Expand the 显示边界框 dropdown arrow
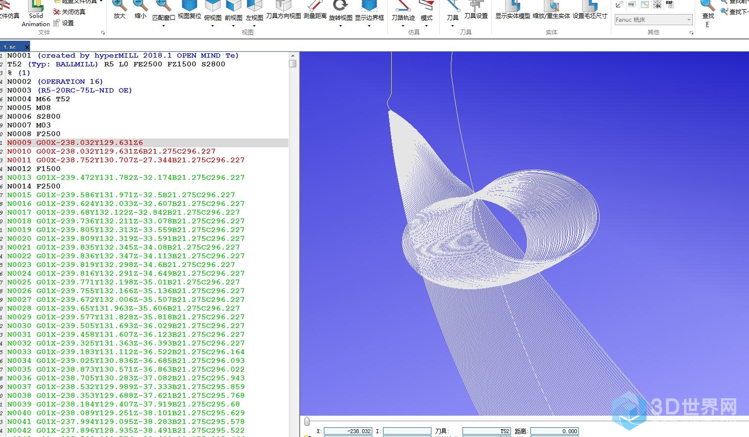The height and width of the screenshot is (437, 749). (369, 26)
